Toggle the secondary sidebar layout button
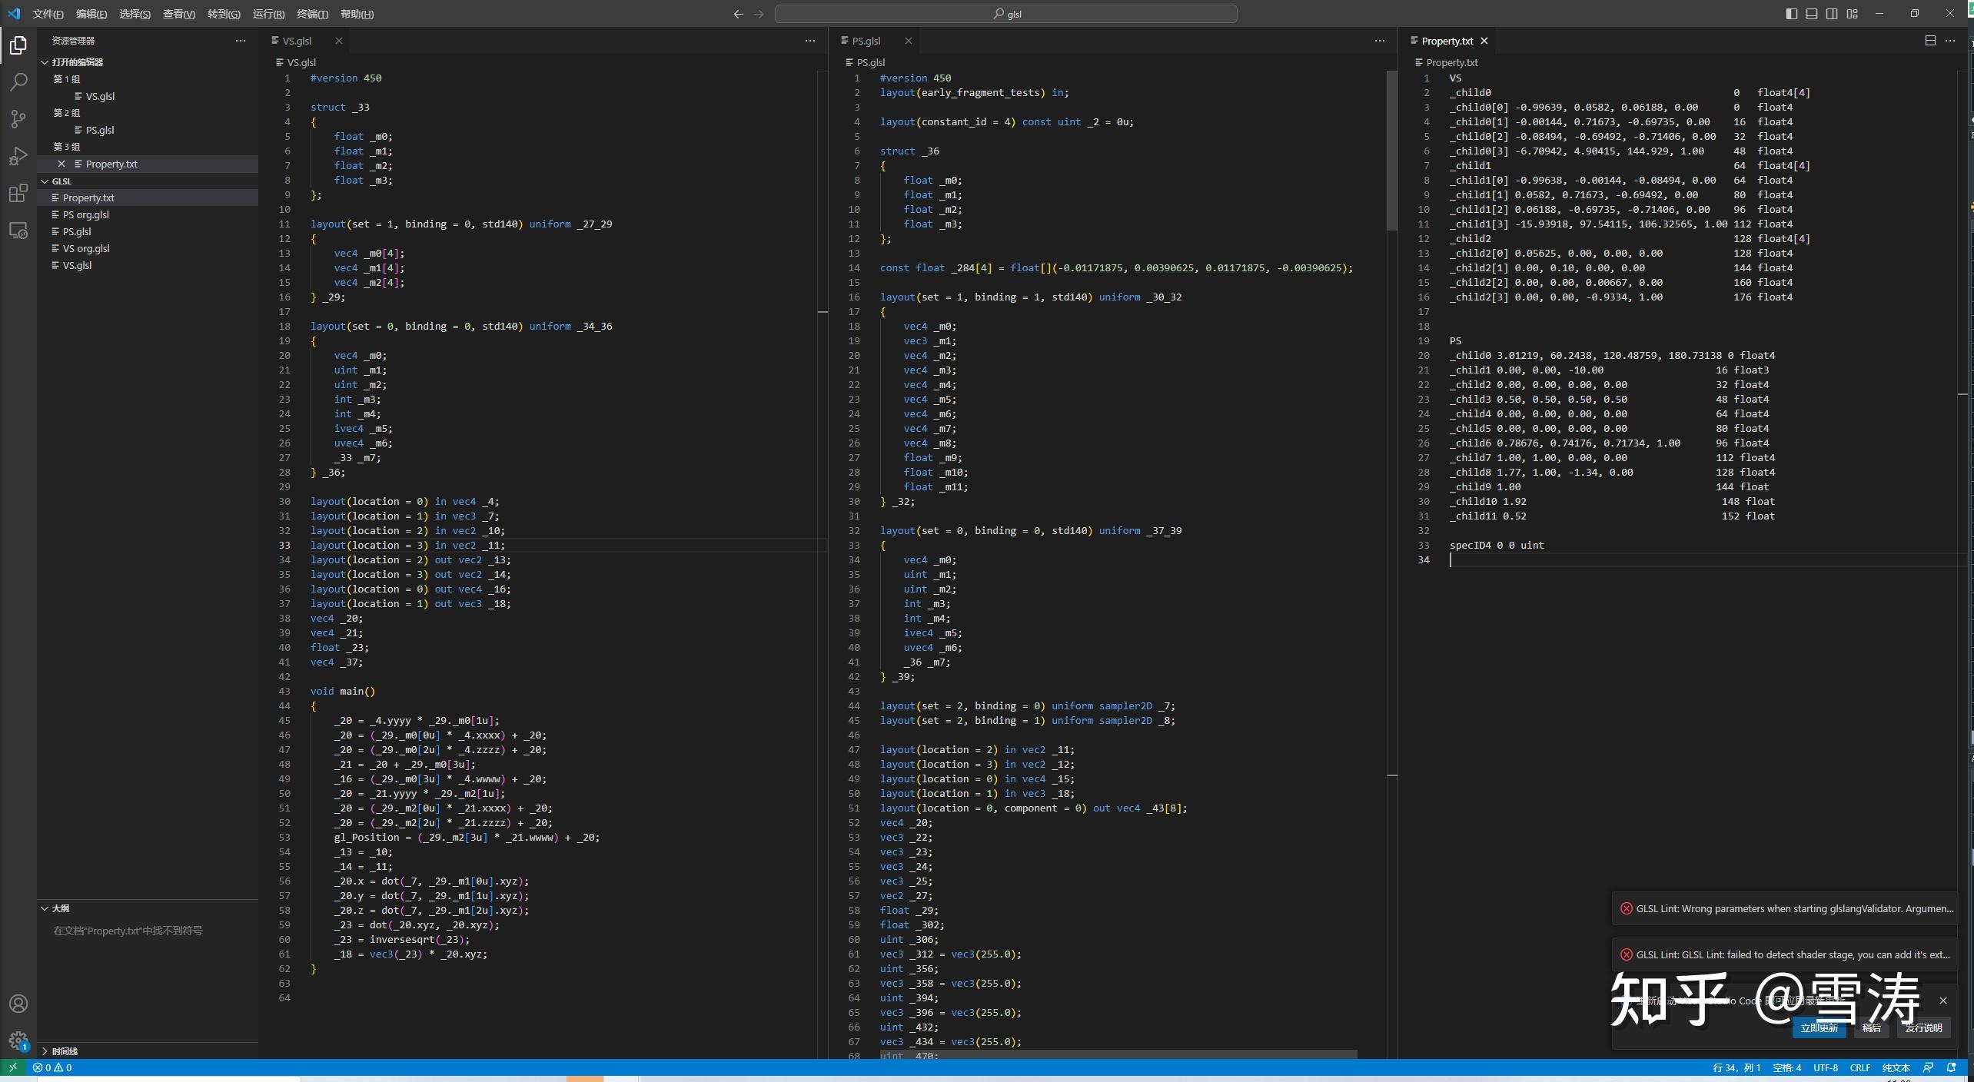The width and height of the screenshot is (1974, 1082). pyautogui.click(x=1832, y=14)
